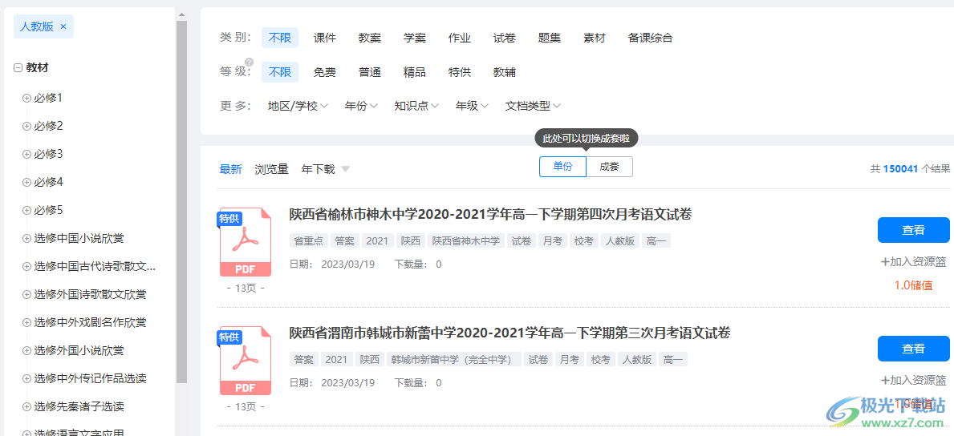Click the 韩城市新蕾中学（完全中学） tag

pyautogui.click(x=454, y=359)
